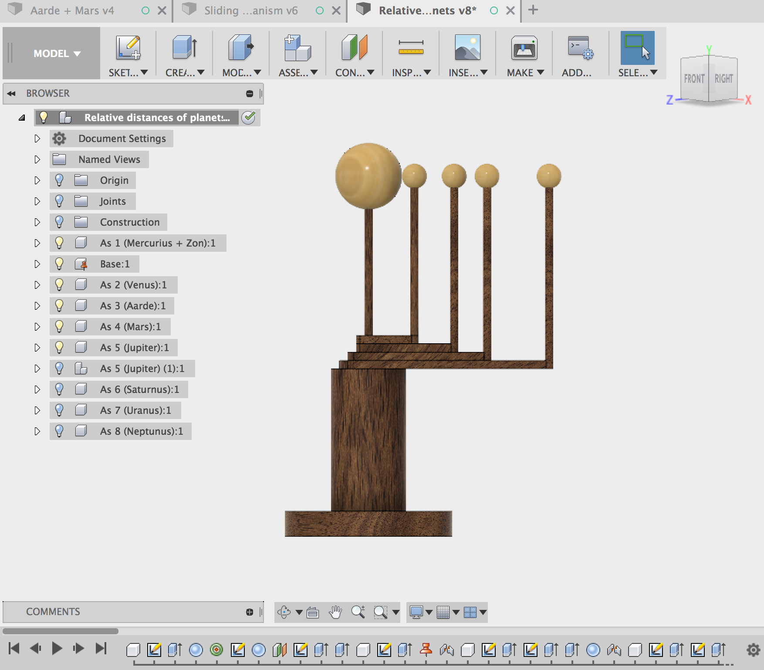Switch to the Aarde + Mars v4 tab
Image resolution: width=764 pixels, height=670 pixels.
tap(72, 10)
